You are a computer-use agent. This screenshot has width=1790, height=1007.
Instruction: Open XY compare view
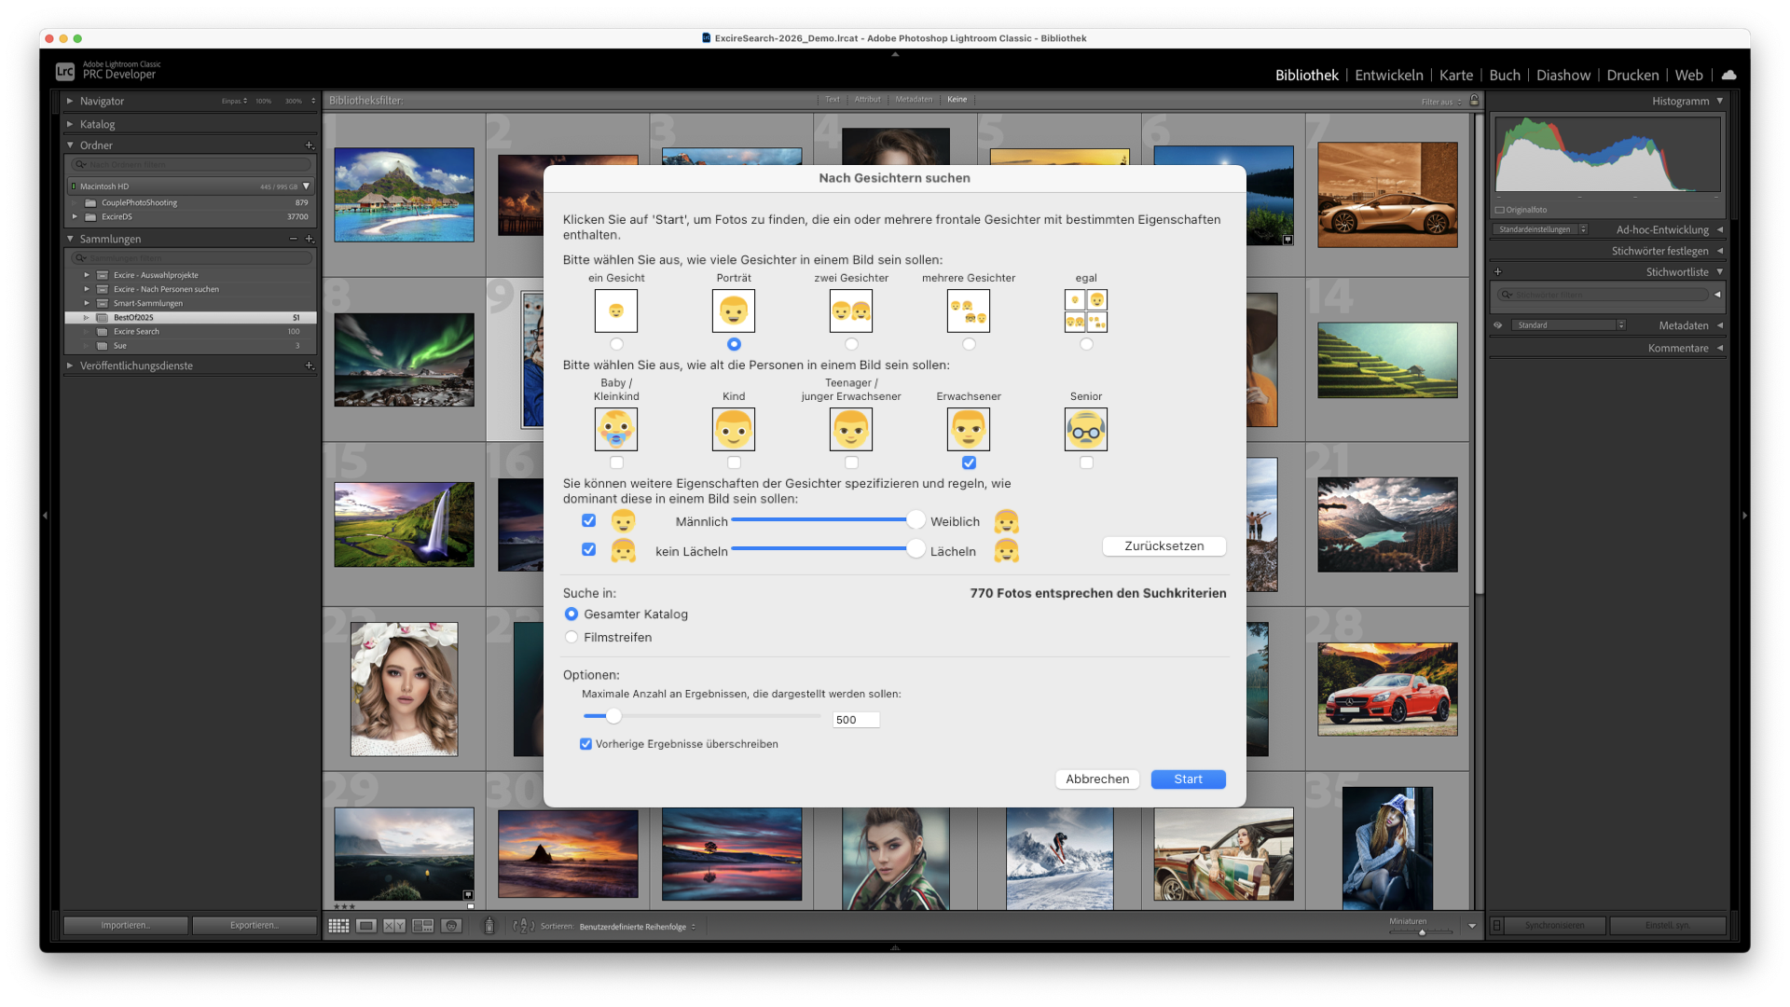pyautogui.click(x=394, y=926)
